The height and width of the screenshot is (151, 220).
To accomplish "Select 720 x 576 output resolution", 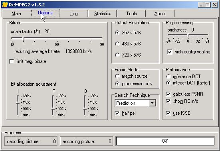I will 117,55.
